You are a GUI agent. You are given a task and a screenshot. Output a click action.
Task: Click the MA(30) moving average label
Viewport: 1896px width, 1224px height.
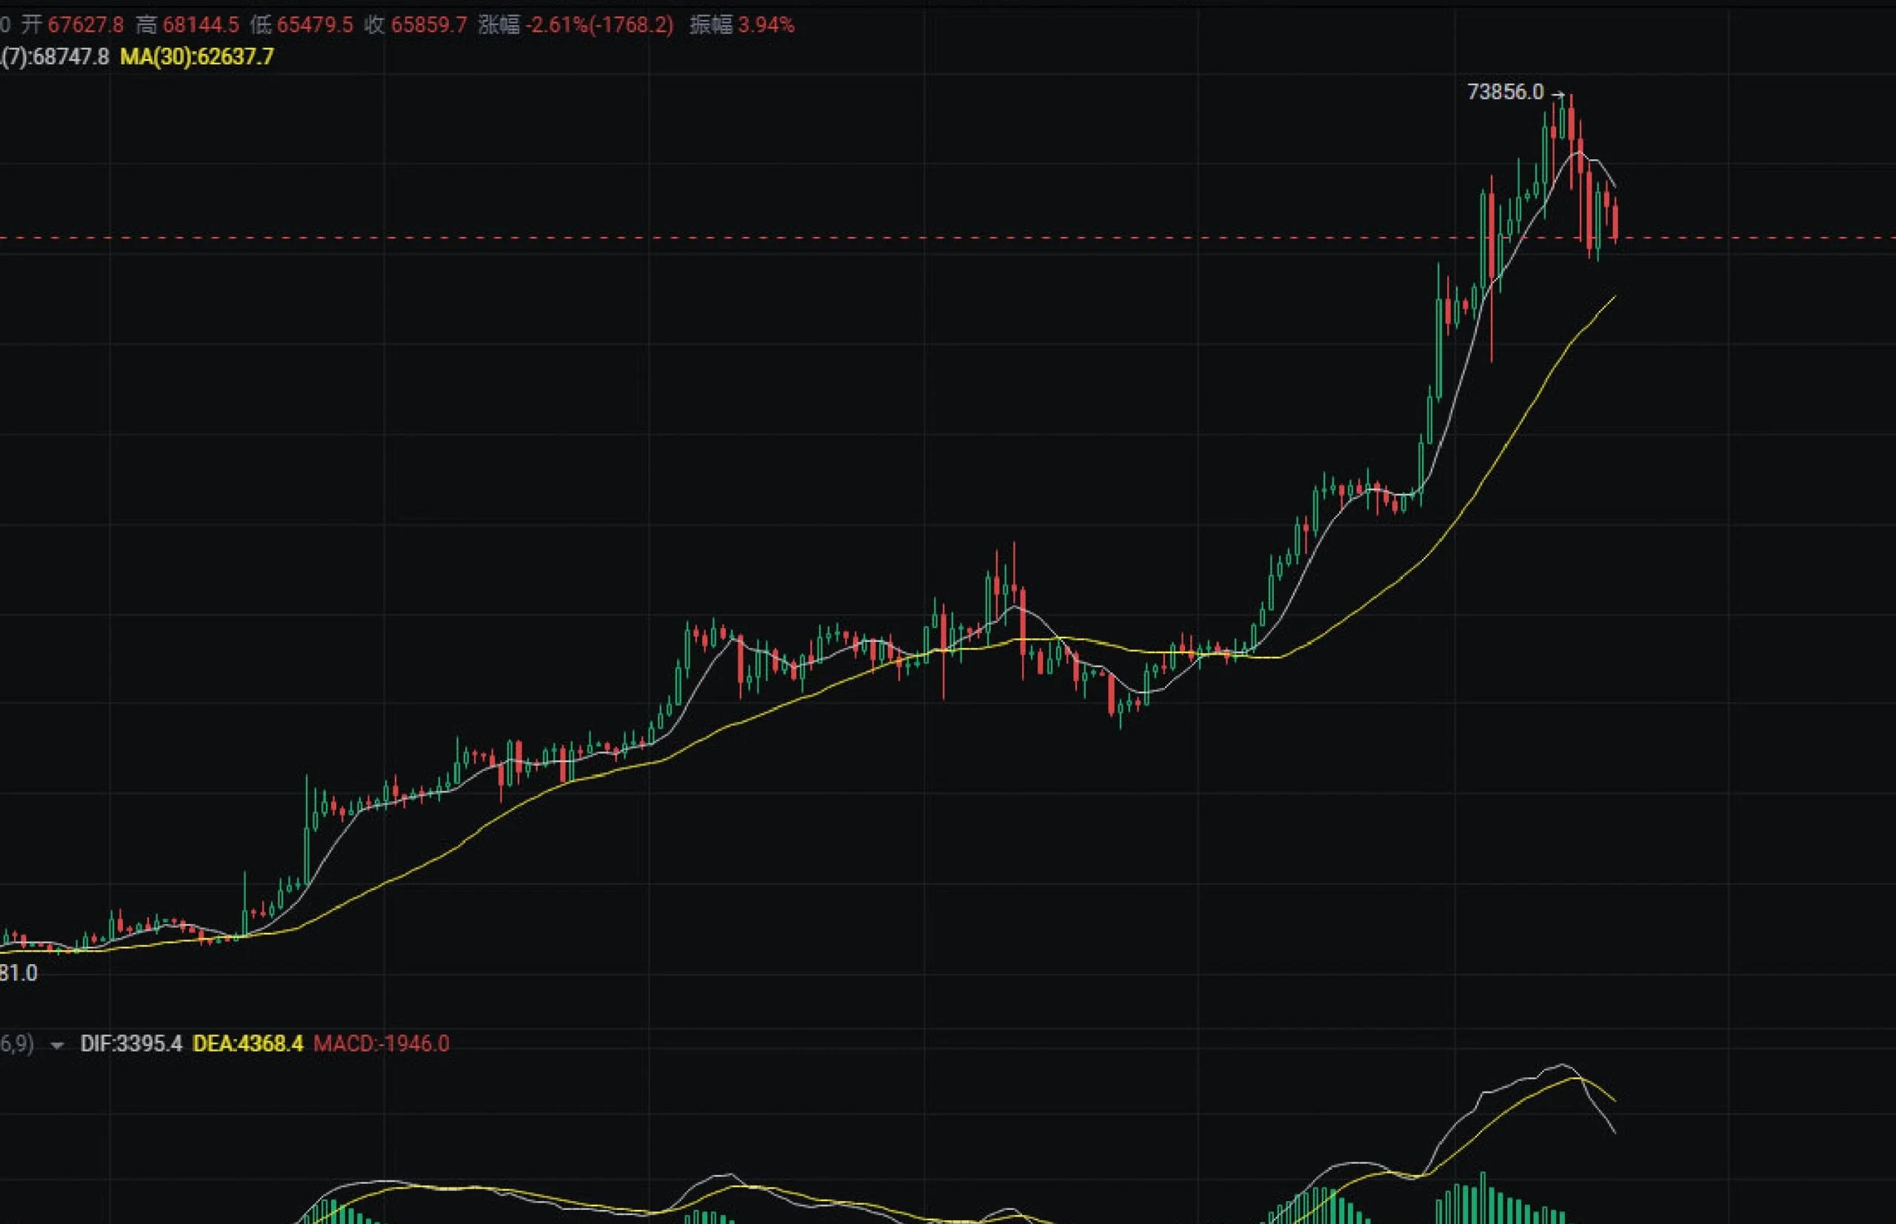(196, 57)
